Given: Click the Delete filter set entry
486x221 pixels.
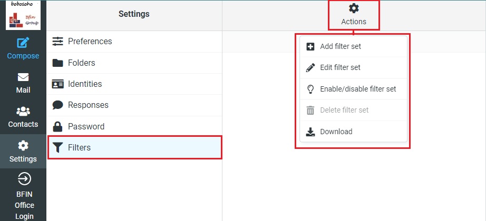Looking at the screenshot, I should (344, 110).
